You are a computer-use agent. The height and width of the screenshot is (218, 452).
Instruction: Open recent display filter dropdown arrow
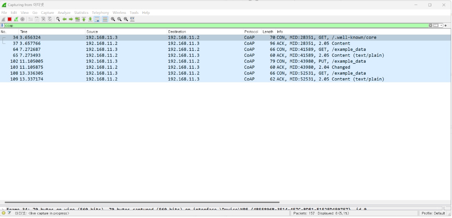click(x=441, y=26)
